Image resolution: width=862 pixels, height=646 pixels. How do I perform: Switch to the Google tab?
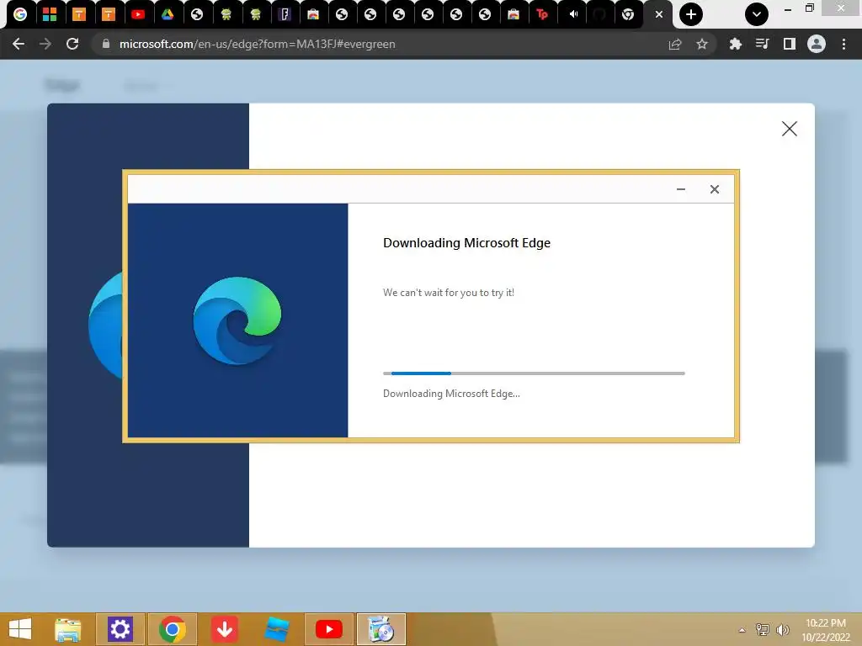[20, 14]
